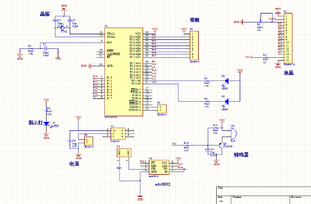Click the small Header 2 P3 near RXD
The width and height of the screenshot is (311, 204).
coord(162,108)
